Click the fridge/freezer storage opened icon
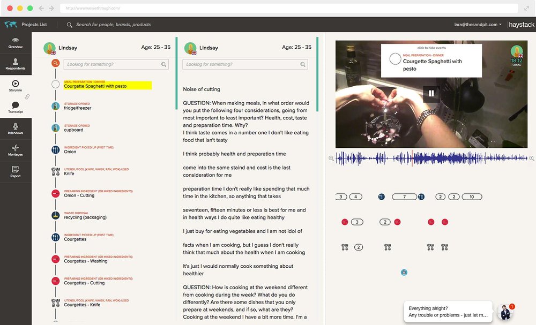This screenshot has height=325, width=536. click(55, 107)
